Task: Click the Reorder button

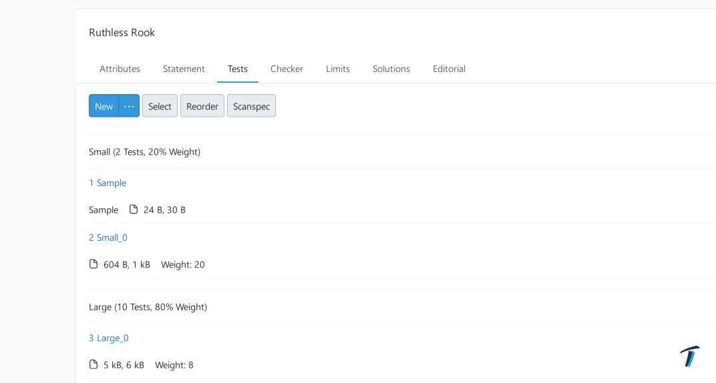Action: (202, 106)
